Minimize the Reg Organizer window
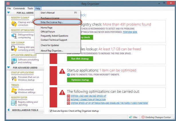Screen dimensions: 176x121 point(159,3)
